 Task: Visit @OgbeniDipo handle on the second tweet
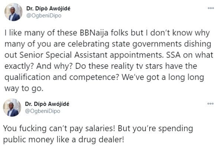tap(43, 111)
